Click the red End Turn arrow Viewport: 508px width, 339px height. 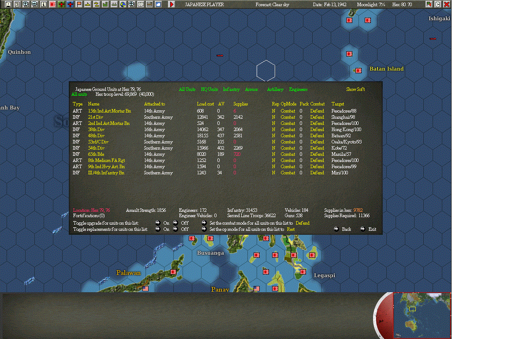[172, 4]
